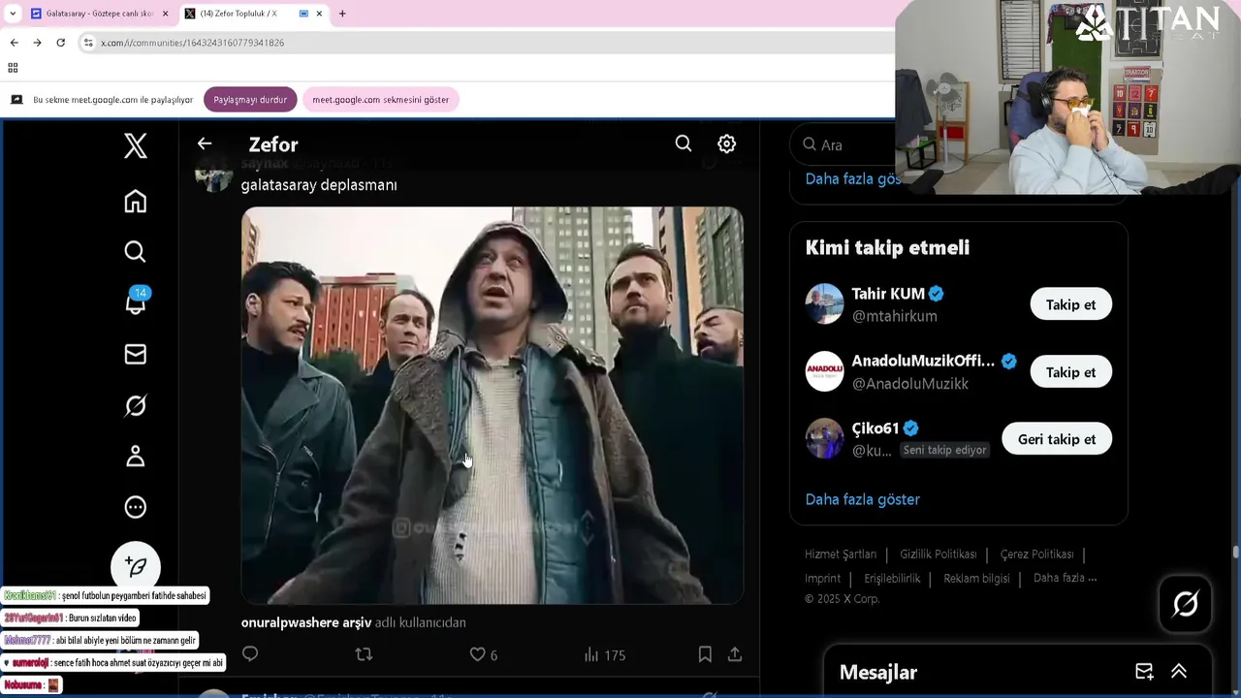Image resolution: width=1241 pixels, height=698 pixels.
Task: Like the post with 6 likes
Action: pyautogui.click(x=483, y=654)
